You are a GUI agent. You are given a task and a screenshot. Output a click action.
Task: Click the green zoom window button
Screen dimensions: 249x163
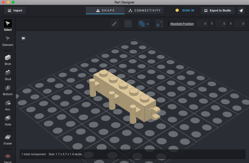(13, 2)
